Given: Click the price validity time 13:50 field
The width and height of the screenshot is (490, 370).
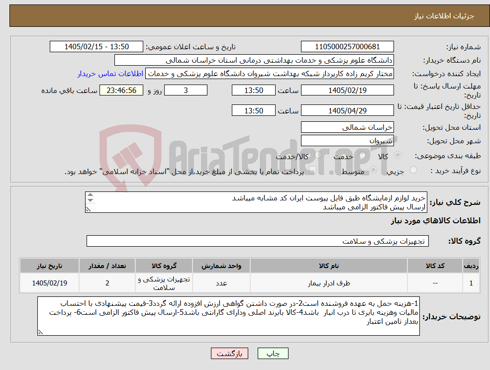Looking at the screenshot, I should coord(253,110).
